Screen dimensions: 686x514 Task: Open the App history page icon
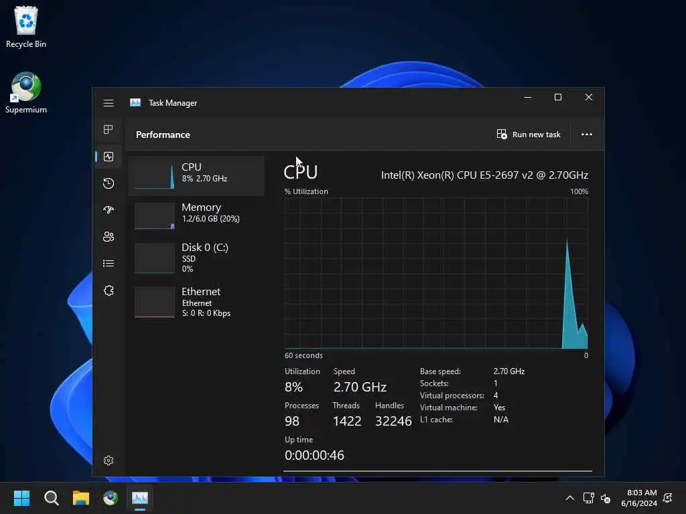click(109, 183)
